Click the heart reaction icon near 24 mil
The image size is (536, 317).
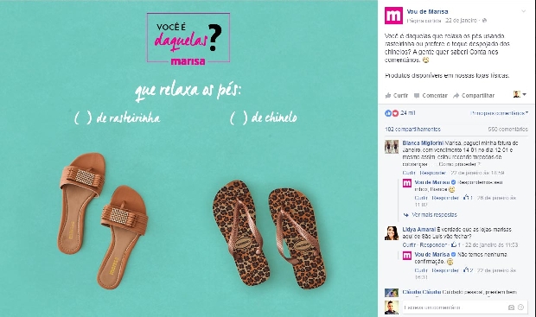pos(395,113)
